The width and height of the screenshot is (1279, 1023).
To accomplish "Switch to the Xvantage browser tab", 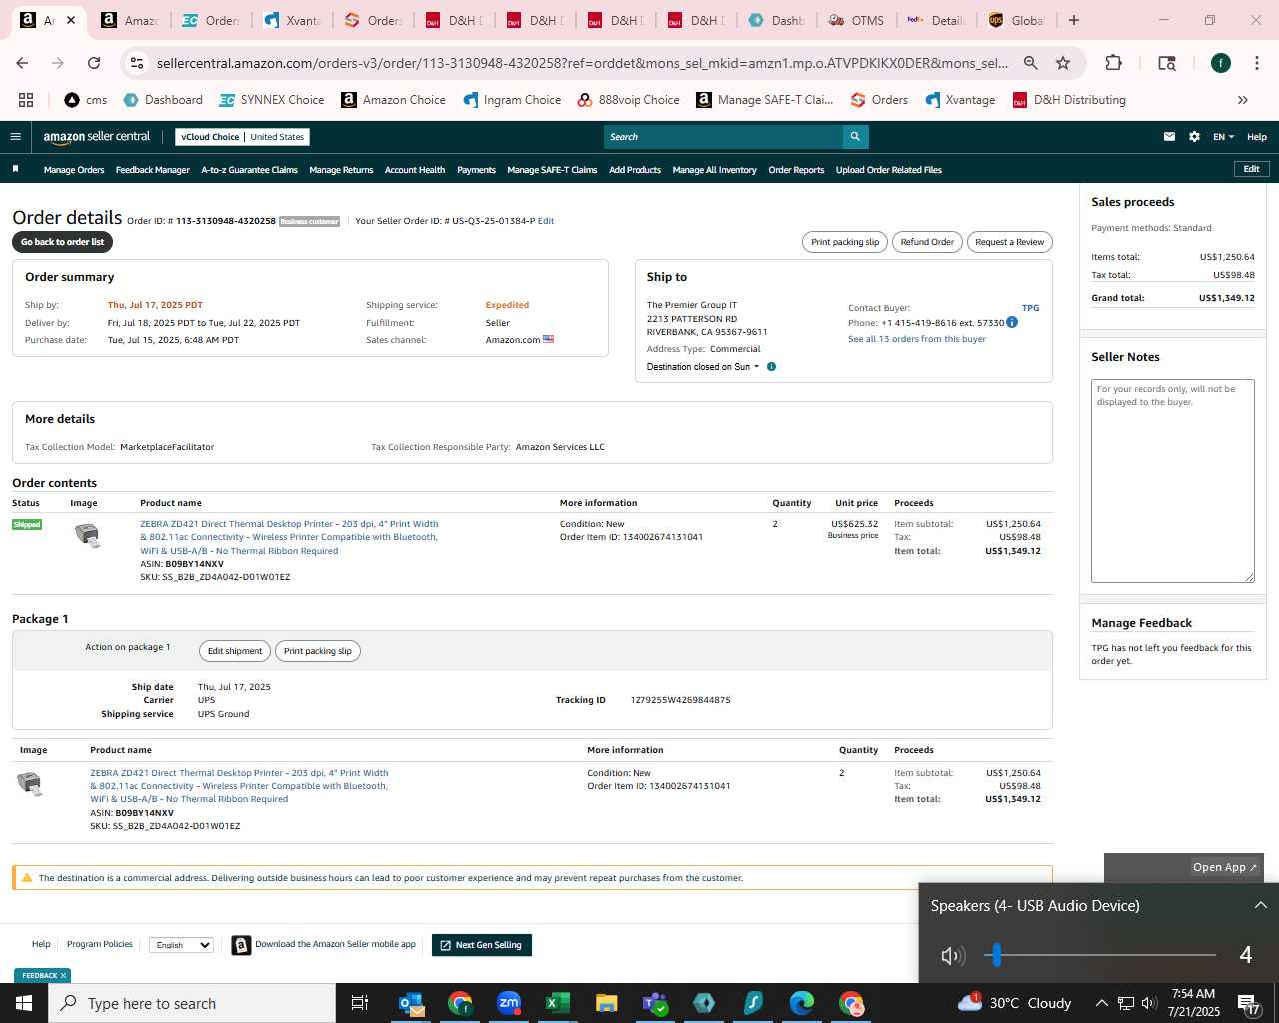I will click(292, 20).
